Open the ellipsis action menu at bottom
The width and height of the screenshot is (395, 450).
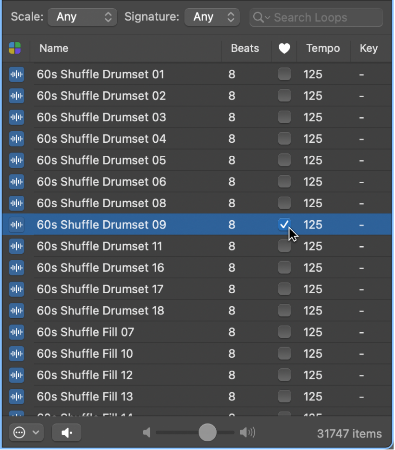point(26,433)
